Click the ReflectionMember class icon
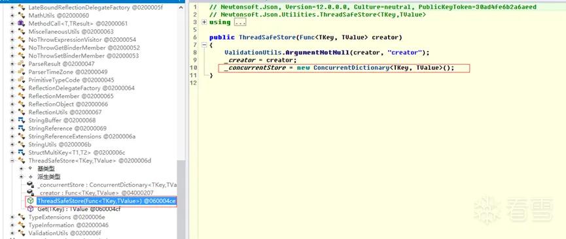Image resolution: width=566 pixels, height=239 pixels. 22,96
